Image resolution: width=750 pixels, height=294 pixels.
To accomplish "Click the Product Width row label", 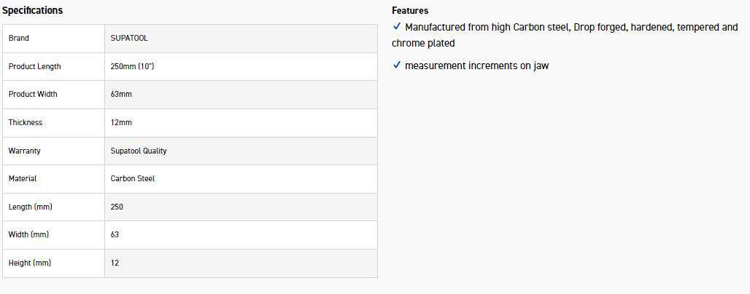I will point(33,94).
